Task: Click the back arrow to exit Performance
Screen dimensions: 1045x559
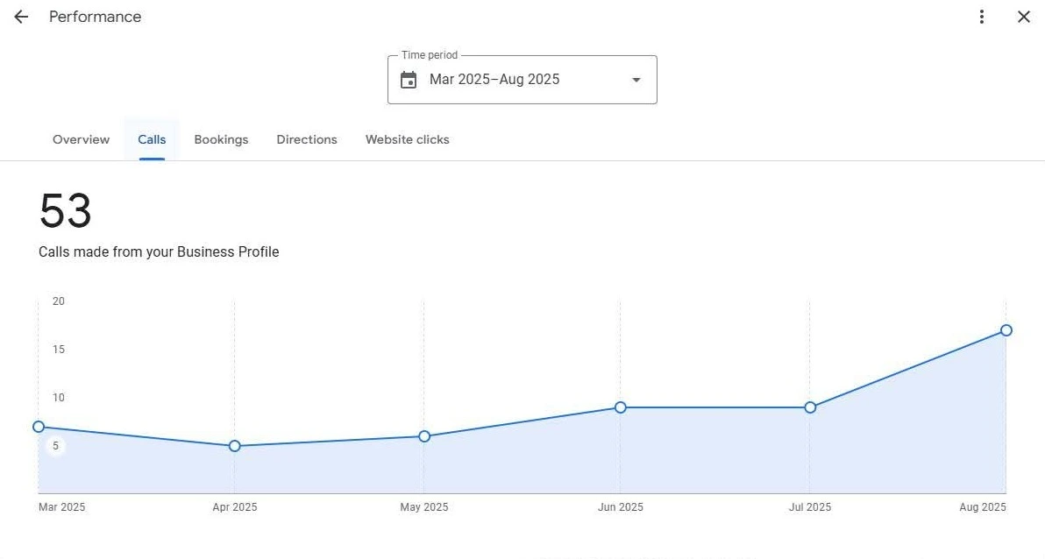Action: (x=20, y=17)
